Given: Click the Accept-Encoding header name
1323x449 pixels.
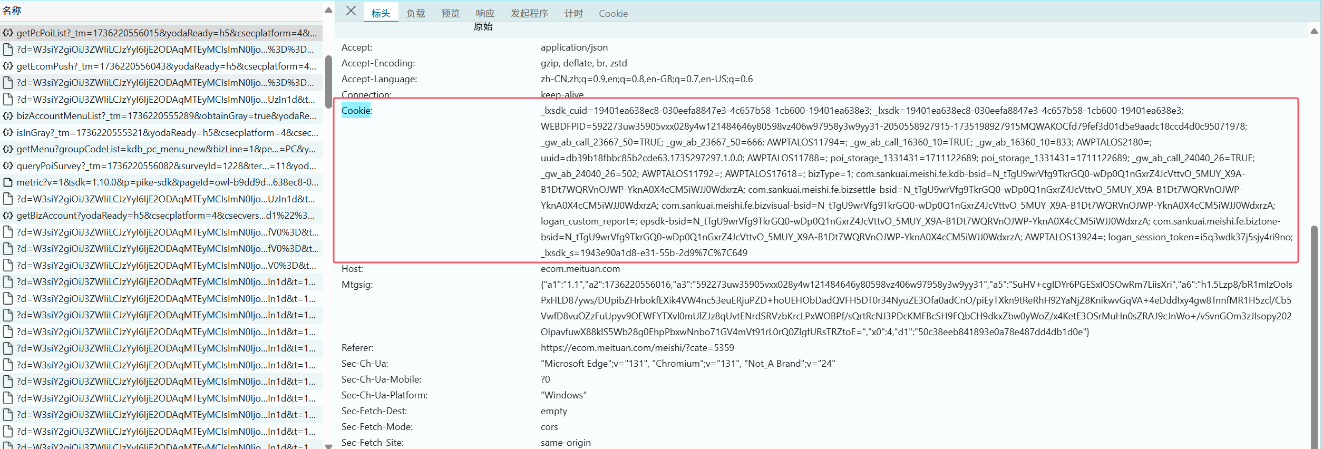Looking at the screenshot, I should [x=378, y=63].
